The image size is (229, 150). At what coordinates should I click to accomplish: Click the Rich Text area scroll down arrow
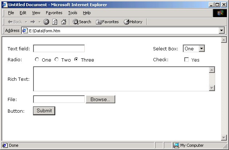click(212, 88)
